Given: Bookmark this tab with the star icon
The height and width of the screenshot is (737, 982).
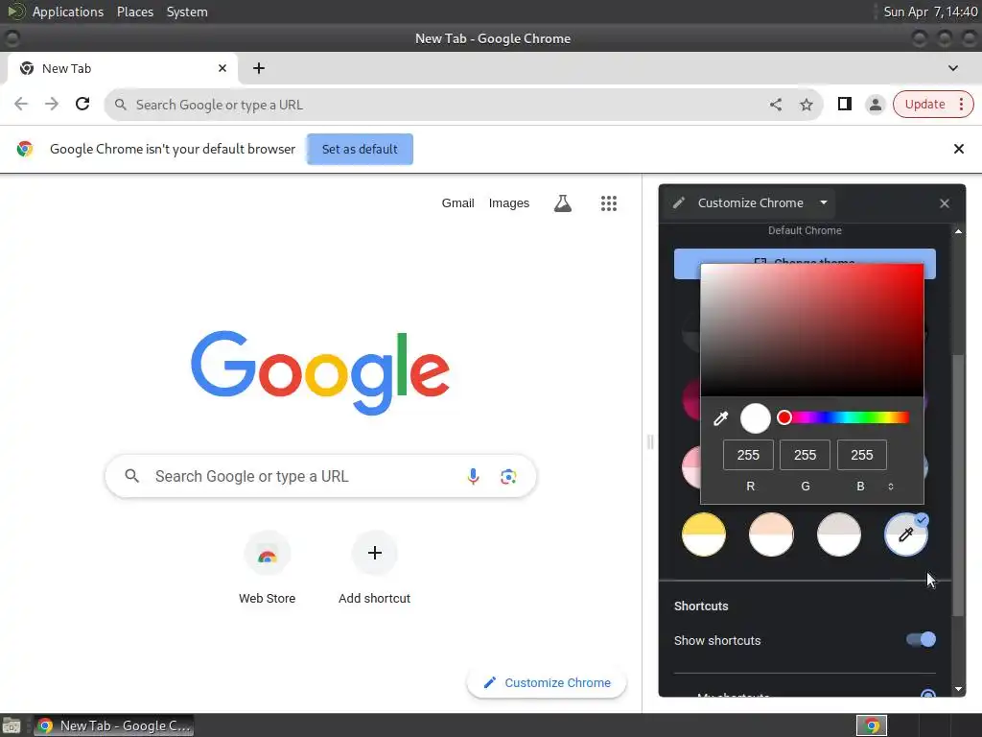Looking at the screenshot, I should click(806, 105).
